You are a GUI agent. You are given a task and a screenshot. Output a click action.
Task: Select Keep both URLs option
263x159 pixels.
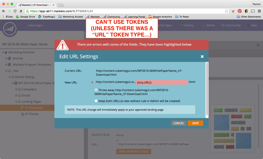(96, 101)
